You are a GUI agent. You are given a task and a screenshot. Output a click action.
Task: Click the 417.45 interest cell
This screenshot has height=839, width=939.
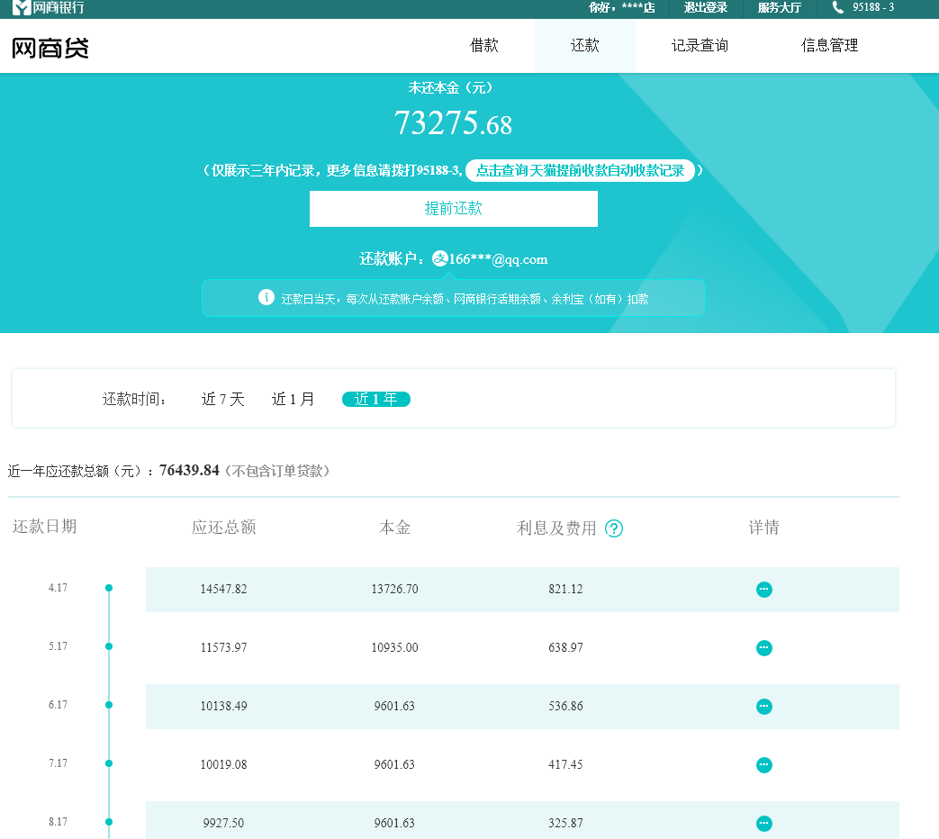click(565, 765)
